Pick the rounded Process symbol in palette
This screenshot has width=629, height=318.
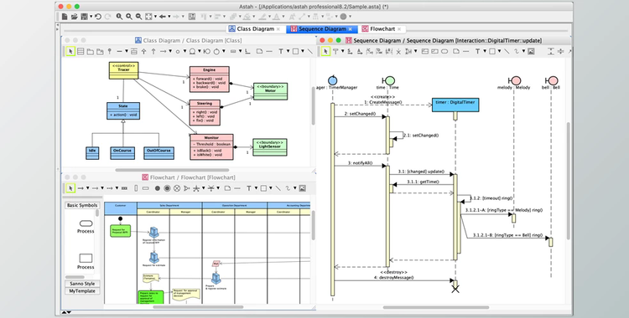[86, 223]
